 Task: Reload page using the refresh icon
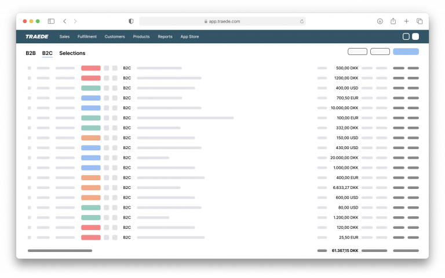pos(302,21)
